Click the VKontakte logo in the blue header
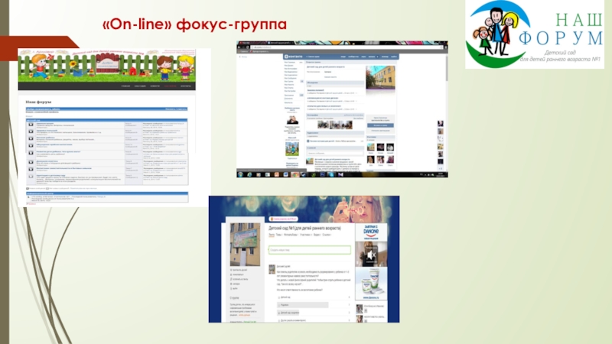 click(x=293, y=57)
